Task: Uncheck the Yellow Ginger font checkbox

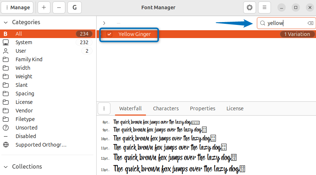Action: [x=109, y=34]
